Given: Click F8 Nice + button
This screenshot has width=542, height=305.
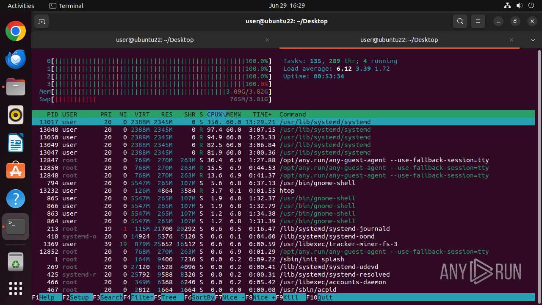Looking at the screenshot, I should click(260, 297).
